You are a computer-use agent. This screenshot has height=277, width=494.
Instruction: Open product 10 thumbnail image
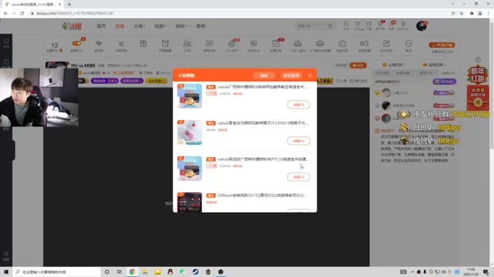tap(190, 96)
